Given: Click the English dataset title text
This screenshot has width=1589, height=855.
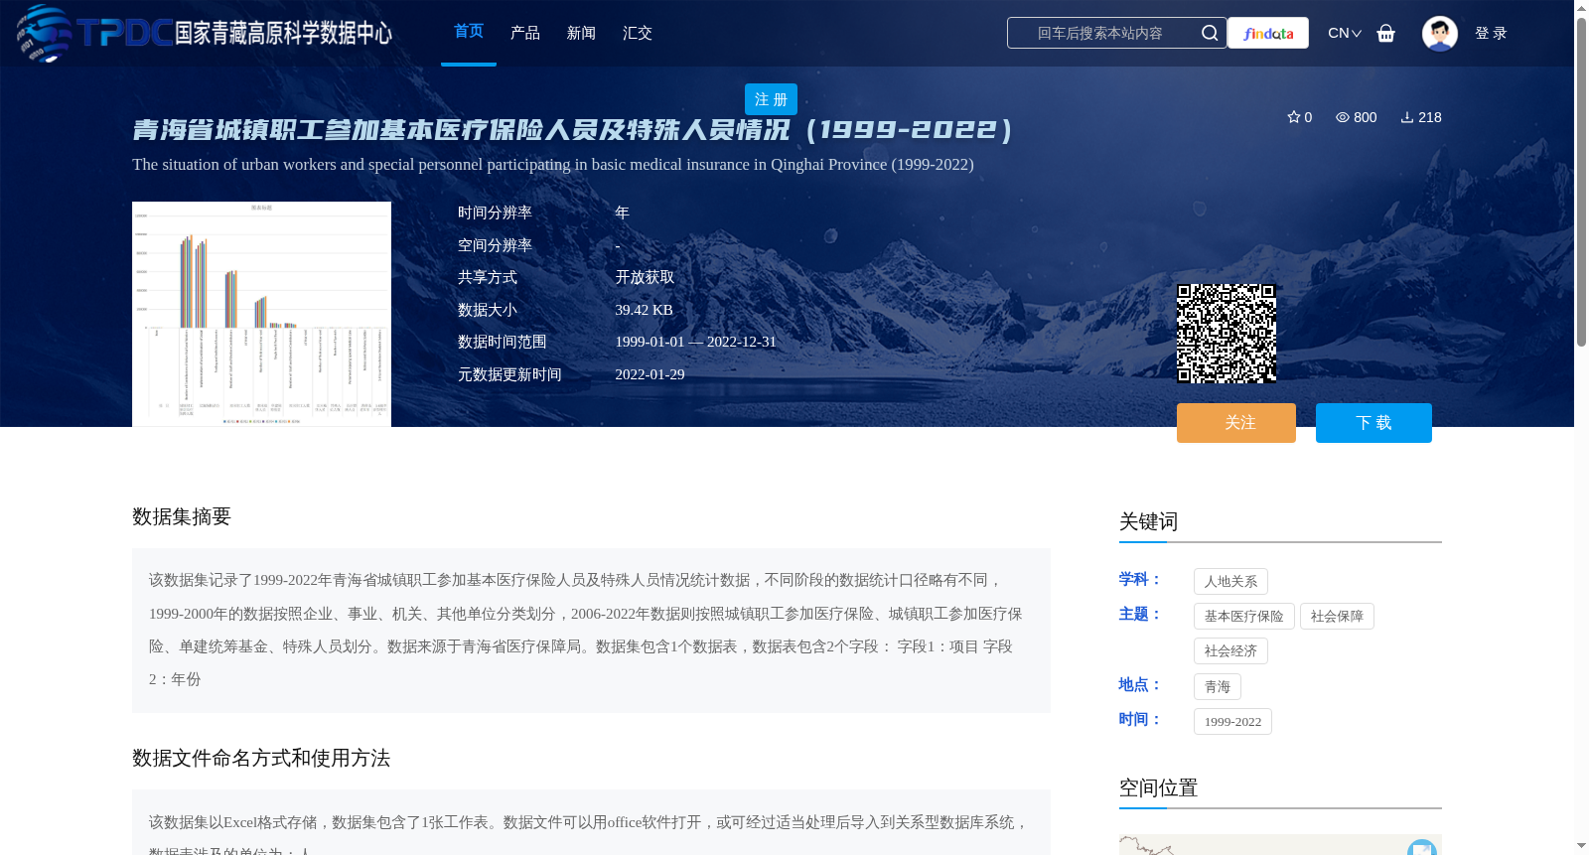Looking at the screenshot, I should 553,164.
